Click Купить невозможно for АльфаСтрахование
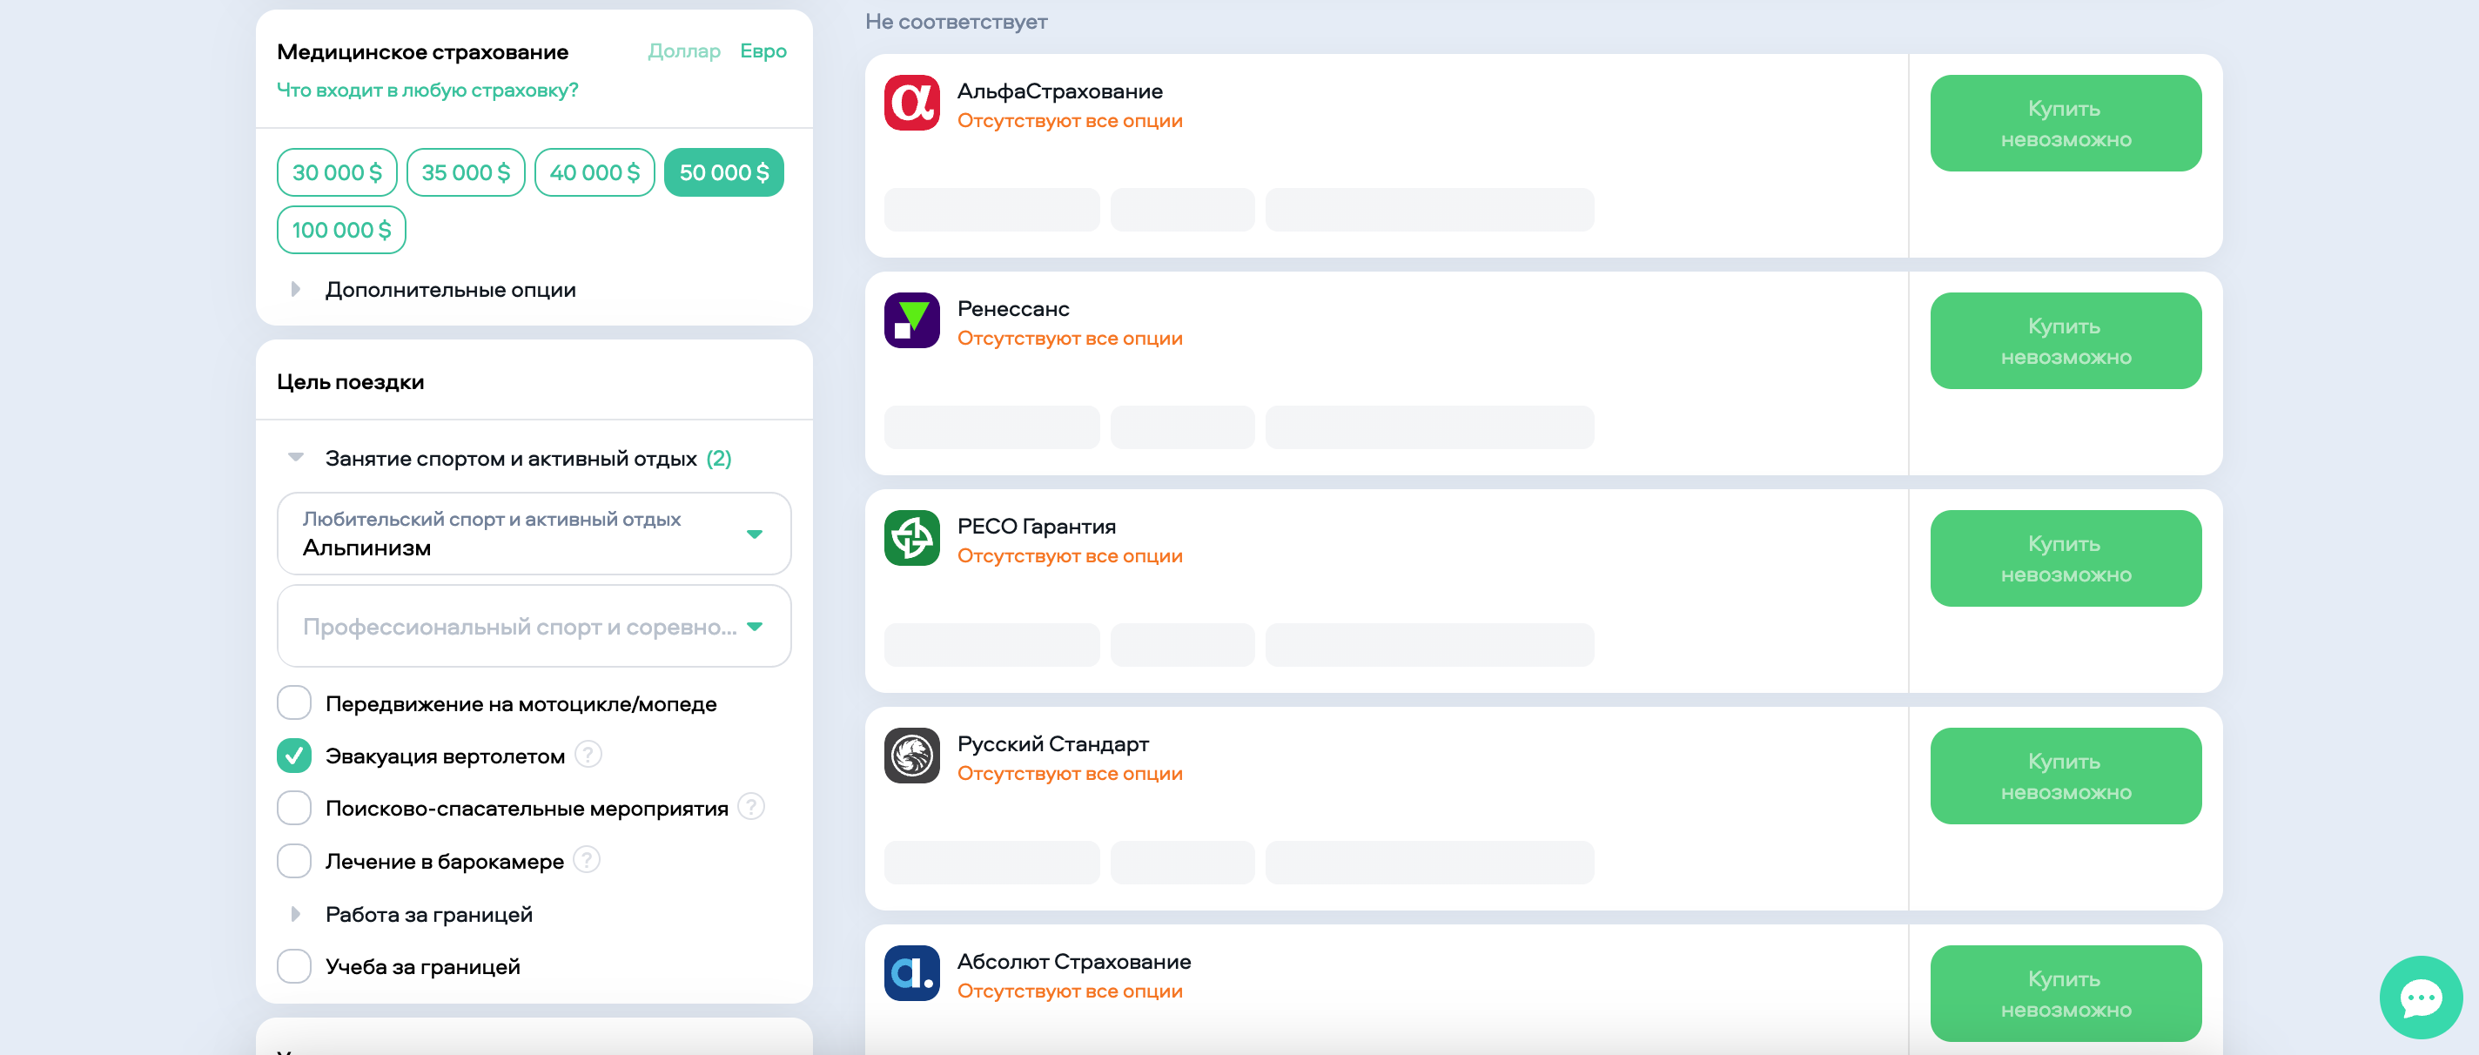Screen dimensions: 2479x1055 tap(2066, 124)
